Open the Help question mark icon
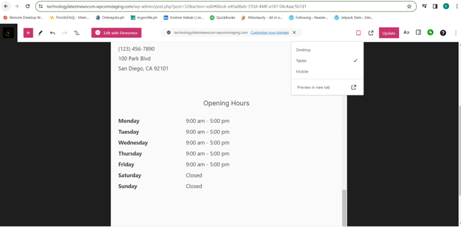This screenshot has width=461, height=229. click(443, 33)
